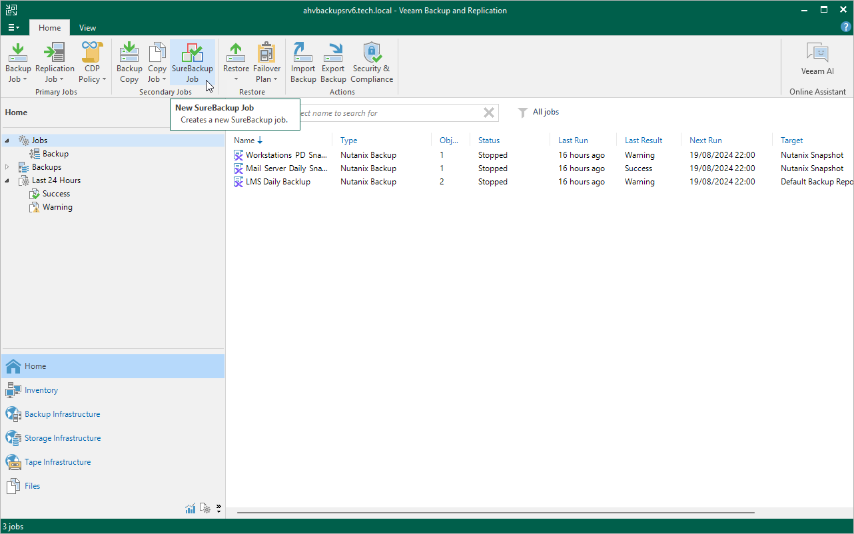The width and height of the screenshot is (854, 534).
Task: Open the Inventory view
Action: point(113,390)
